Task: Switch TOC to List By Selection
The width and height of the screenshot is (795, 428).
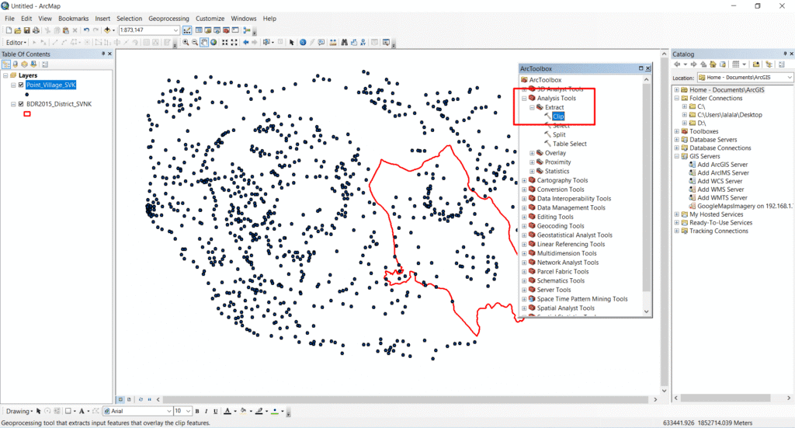Action: pyautogui.click(x=33, y=64)
